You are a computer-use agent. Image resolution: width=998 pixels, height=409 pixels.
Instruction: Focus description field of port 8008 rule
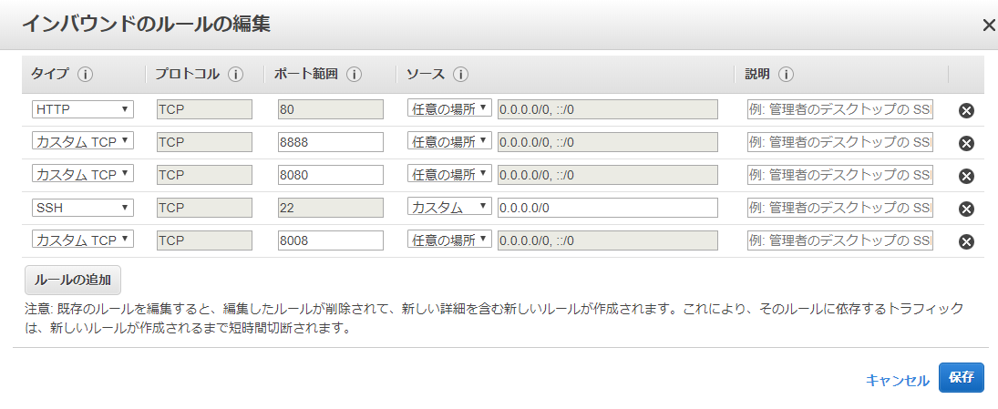pos(840,240)
